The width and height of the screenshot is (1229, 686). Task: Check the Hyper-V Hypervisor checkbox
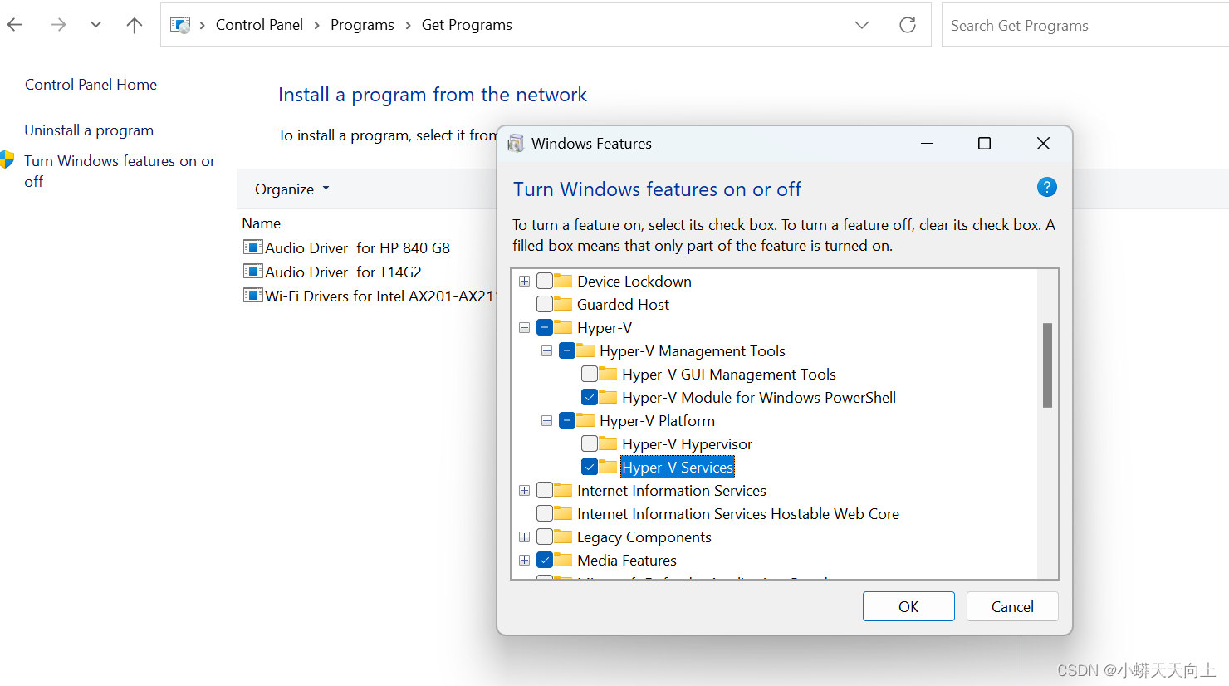[x=590, y=443]
